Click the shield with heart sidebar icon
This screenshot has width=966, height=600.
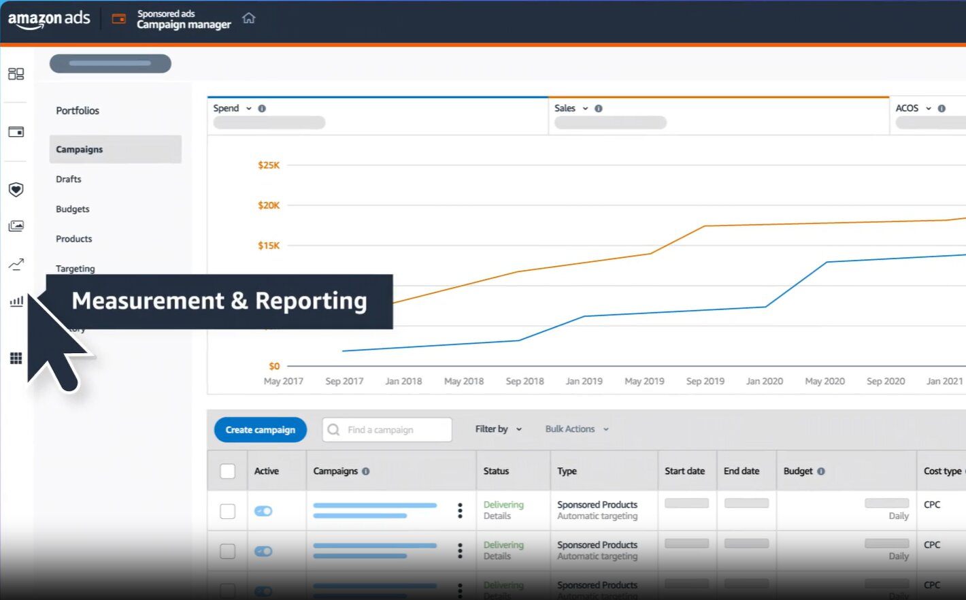point(16,189)
